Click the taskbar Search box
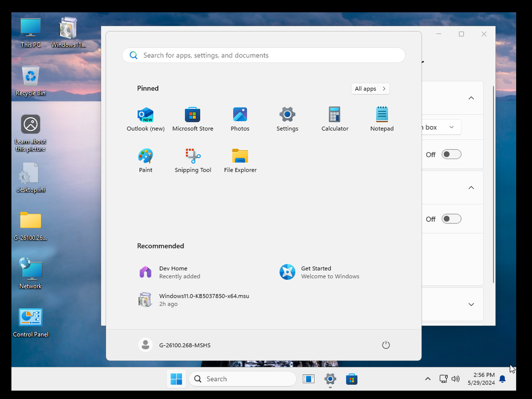This screenshot has width=532, height=399. point(242,379)
